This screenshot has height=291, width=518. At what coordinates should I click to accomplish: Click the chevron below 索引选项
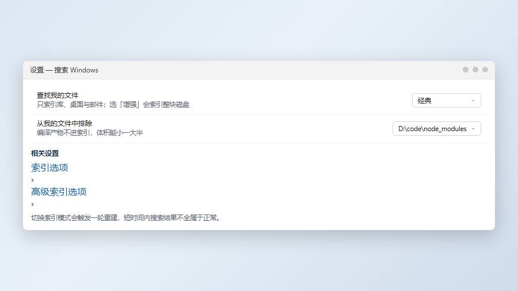[x=32, y=180]
